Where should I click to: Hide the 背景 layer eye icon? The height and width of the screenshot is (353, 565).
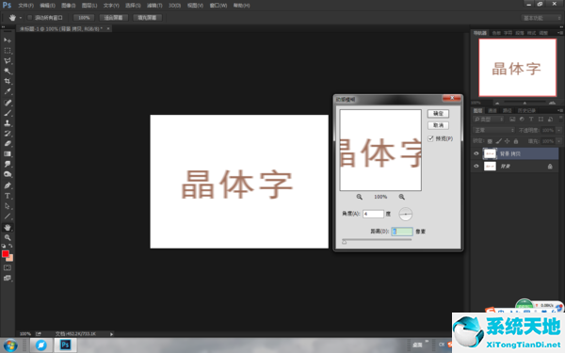(x=476, y=166)
